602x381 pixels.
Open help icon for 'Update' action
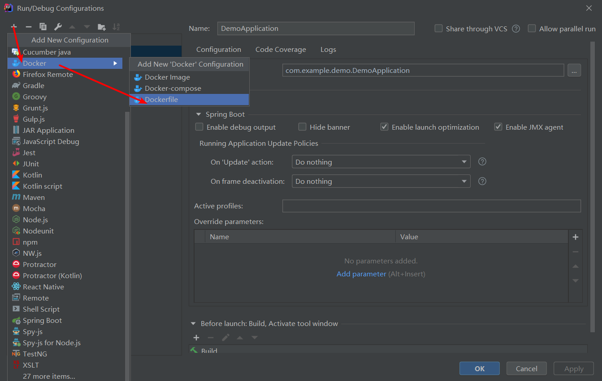tap(482, 161)
